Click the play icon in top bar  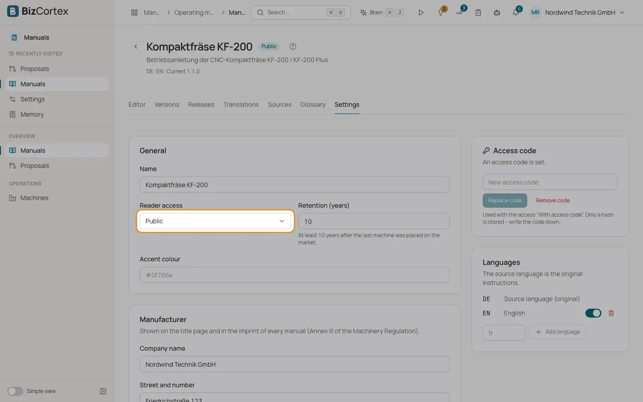421,13
